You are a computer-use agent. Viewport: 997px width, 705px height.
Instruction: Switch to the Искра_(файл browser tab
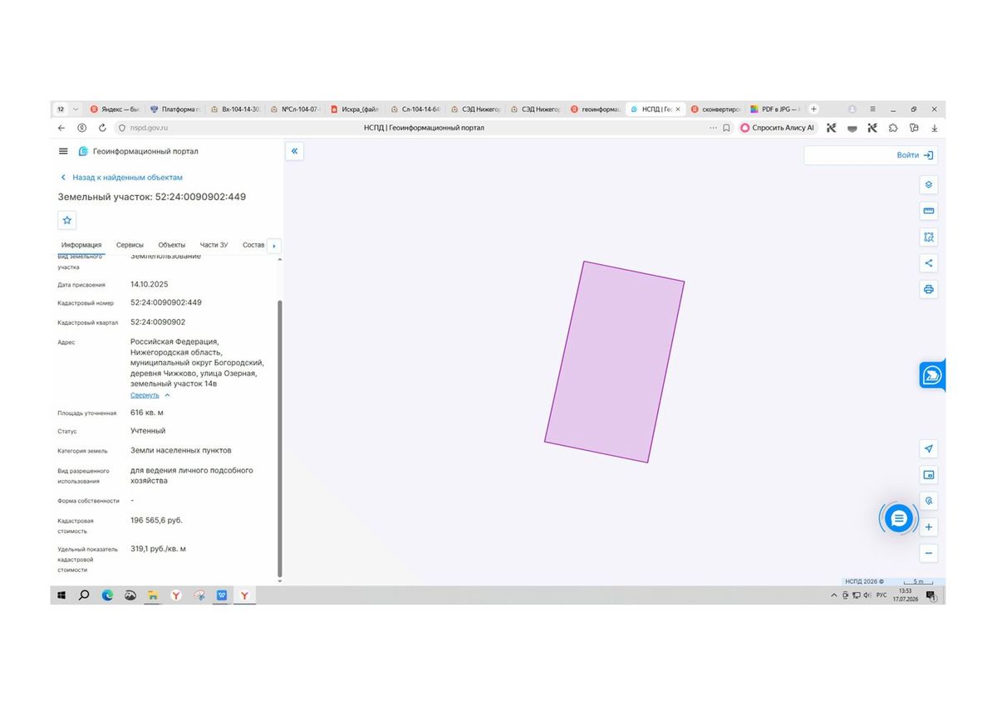pyautogui.click(x=355, y=109)
